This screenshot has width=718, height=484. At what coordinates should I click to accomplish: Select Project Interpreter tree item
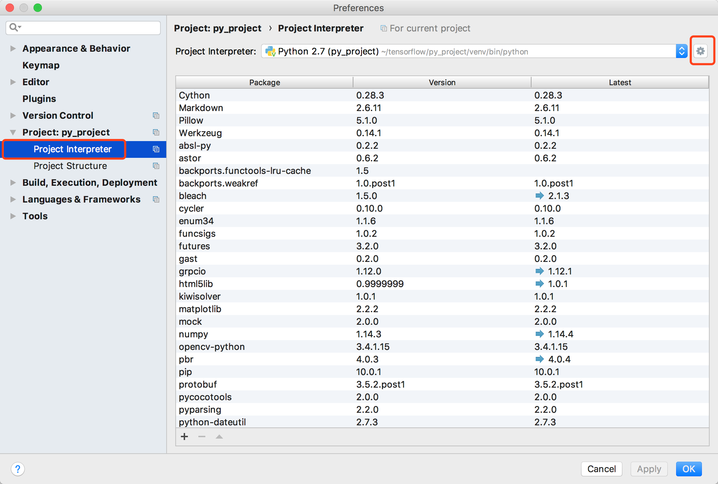click(73, 149)
